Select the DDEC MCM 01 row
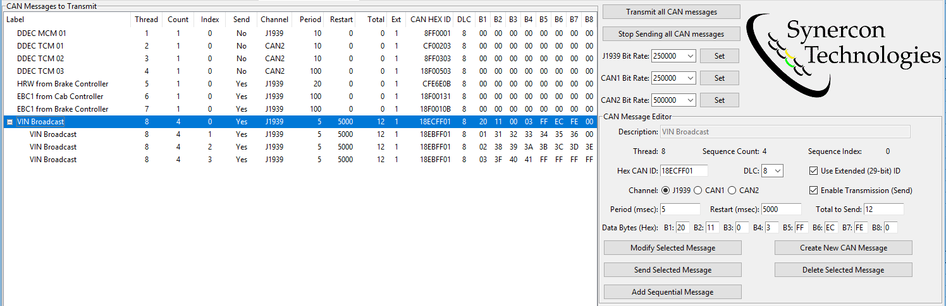This screenshot has height=306, width=946. 300,33
